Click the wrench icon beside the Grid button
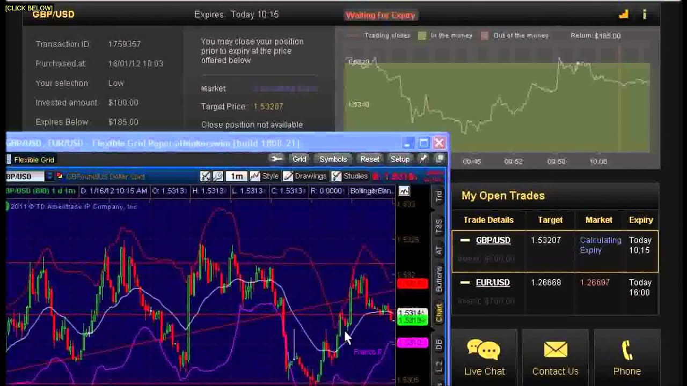 pos(276,159)
